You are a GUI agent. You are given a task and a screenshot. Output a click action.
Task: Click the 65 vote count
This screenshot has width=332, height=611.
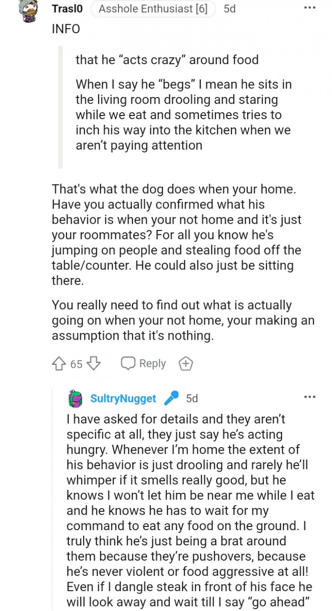[76, 364]
